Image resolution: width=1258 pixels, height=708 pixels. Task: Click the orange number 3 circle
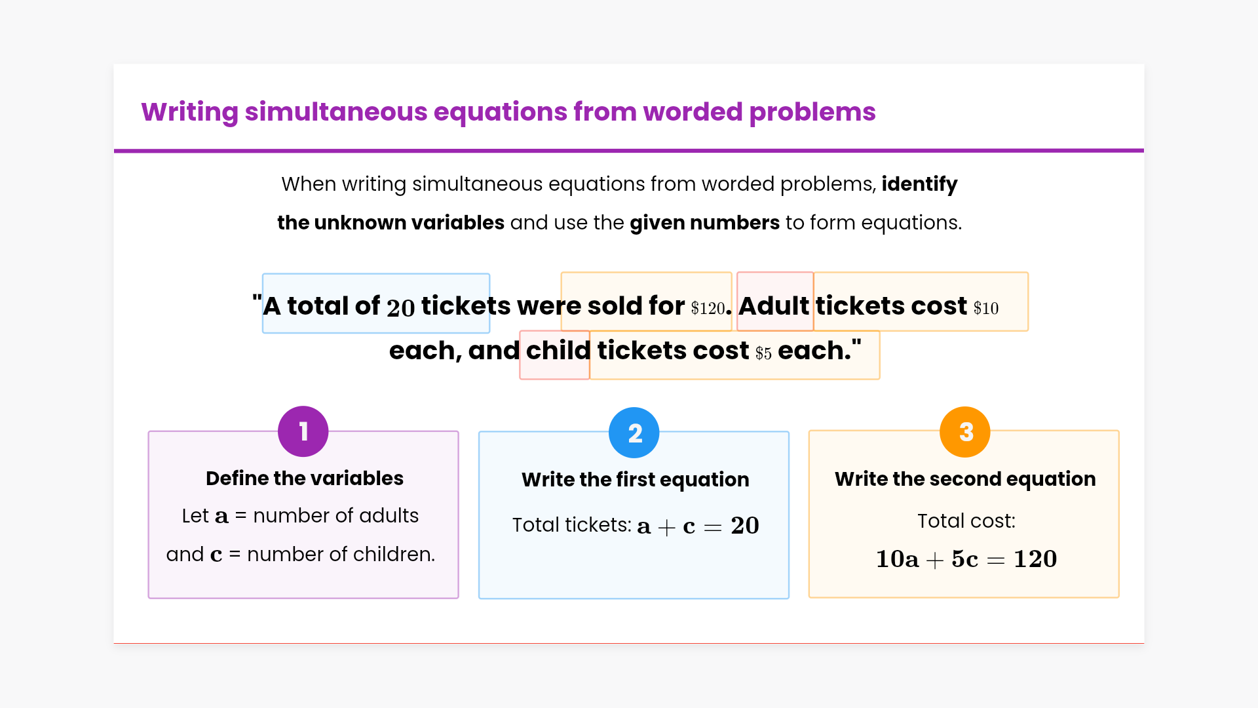964,432
